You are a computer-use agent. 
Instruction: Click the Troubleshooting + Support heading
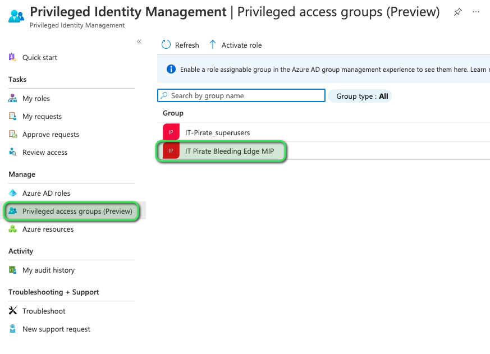point(54,292)
